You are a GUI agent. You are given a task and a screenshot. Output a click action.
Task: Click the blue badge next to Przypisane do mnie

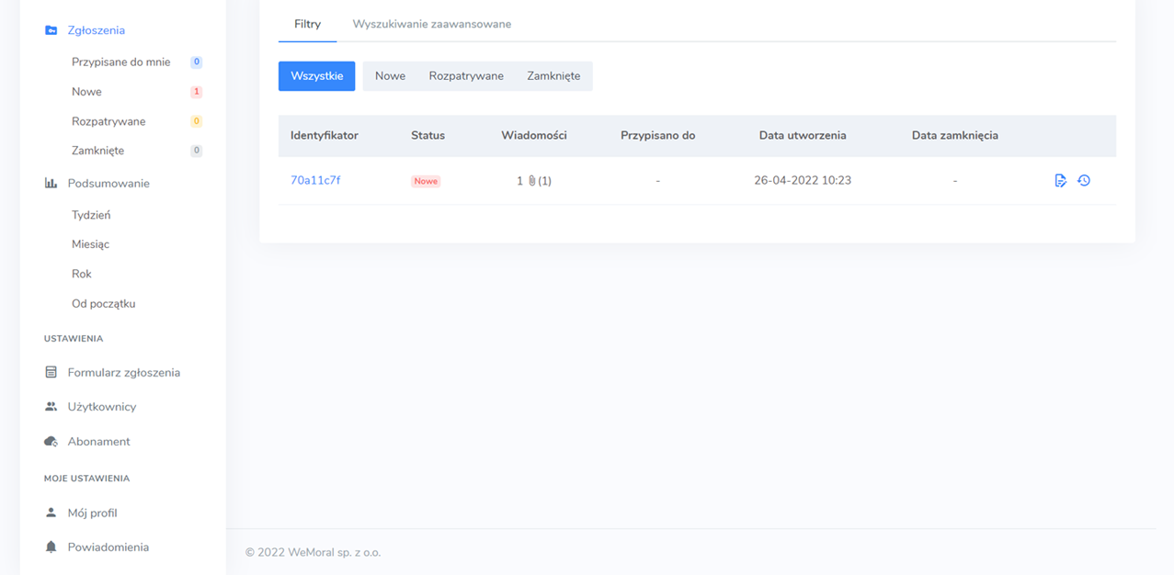(x=197, y=62)
